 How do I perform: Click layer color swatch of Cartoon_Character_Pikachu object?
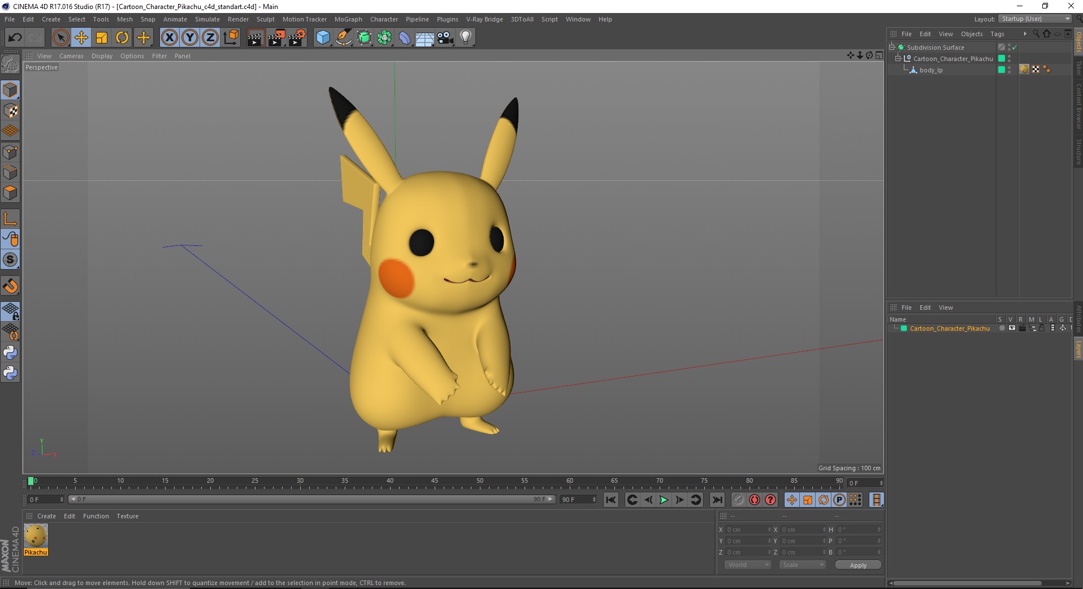click(1002, 59)
